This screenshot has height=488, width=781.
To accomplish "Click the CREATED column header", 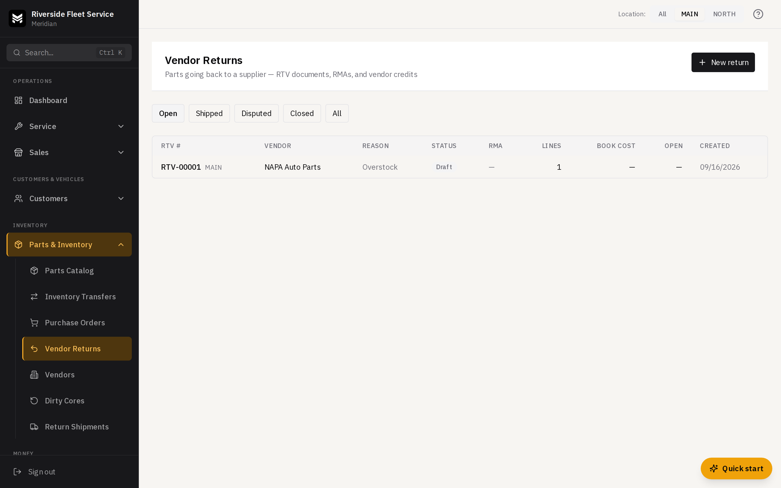I will [x=715, y=146].
